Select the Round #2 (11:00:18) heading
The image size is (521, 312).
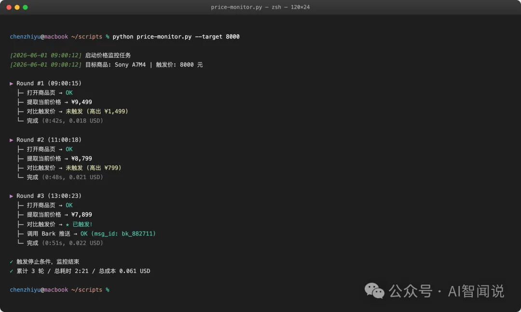coord(49,140)
